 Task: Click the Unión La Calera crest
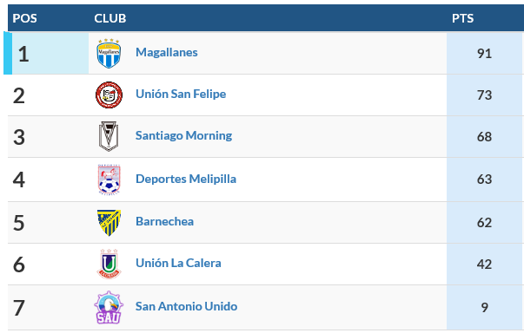pos(109,264)
